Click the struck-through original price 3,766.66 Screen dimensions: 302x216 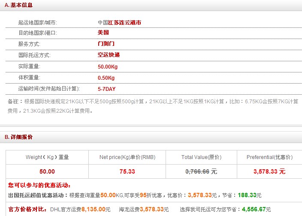click(197, 171)
